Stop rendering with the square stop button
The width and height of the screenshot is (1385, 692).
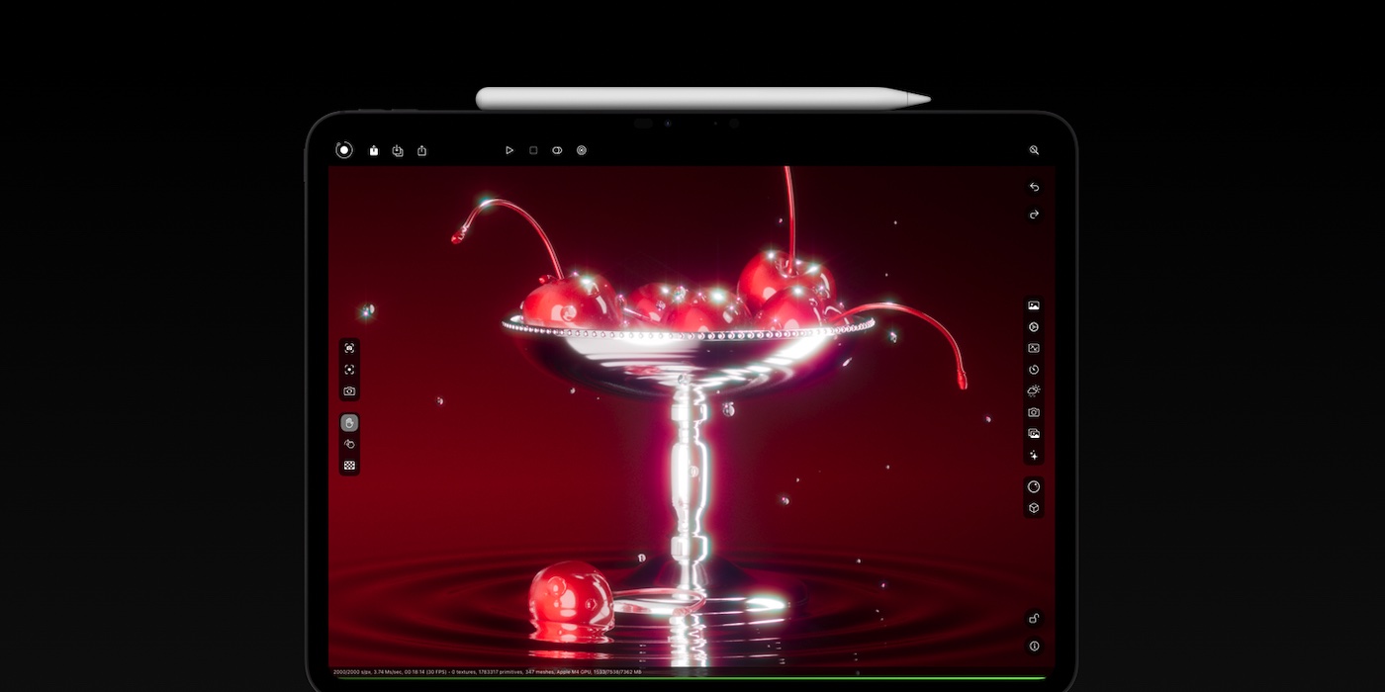[x=533, y=150]
